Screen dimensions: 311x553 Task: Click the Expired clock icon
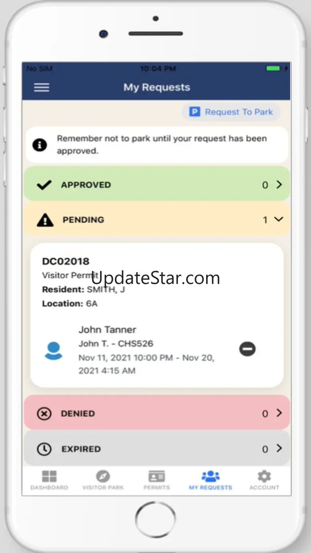coord(44,449)
